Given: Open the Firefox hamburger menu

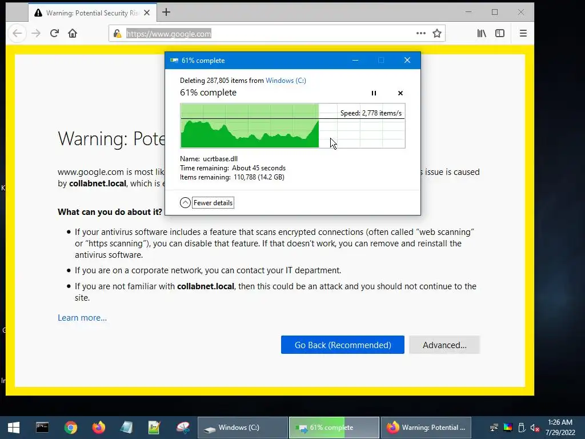Looking at the screenshot, I should point(523,33).
